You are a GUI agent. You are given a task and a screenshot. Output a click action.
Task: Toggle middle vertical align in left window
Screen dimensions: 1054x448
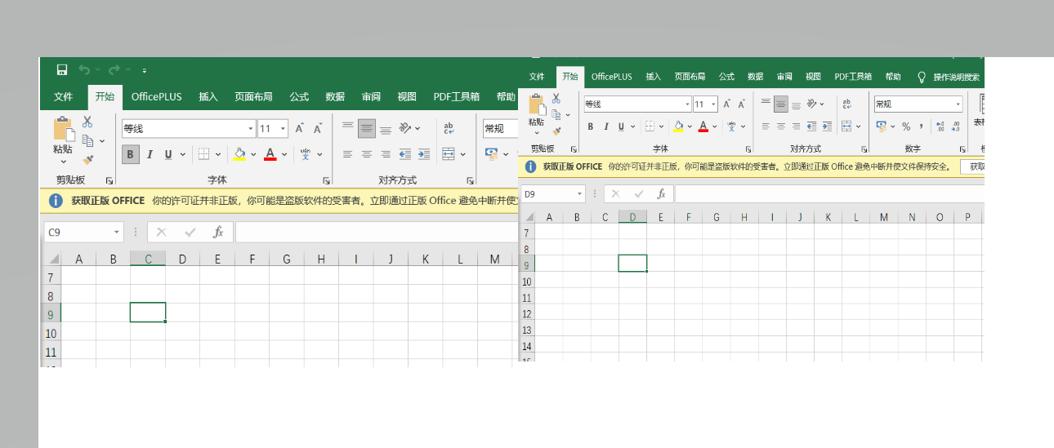[x=366, y=129]
